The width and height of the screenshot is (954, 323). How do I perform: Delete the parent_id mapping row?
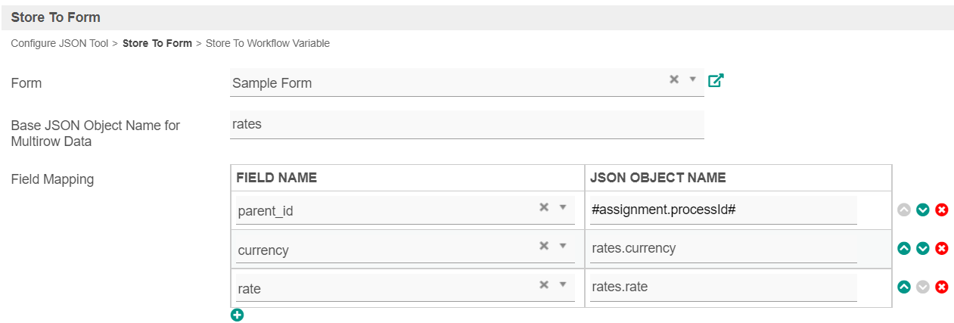click(x=942, y=210)
